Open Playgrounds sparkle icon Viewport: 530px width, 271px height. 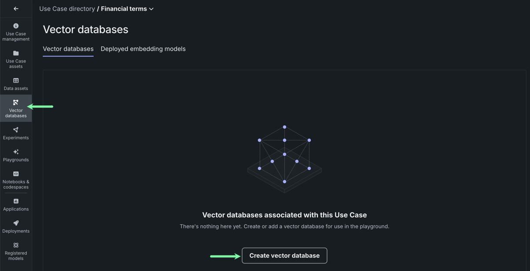click(16, 152)
